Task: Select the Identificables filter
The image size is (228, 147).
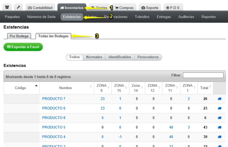Action: [120, 57]
